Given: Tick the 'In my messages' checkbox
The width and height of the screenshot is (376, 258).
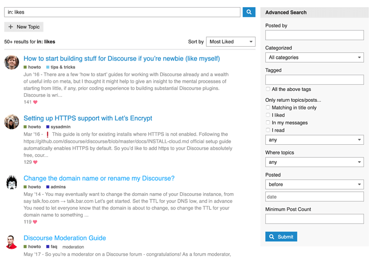Looking at the screenshot, I should [268, 122].
